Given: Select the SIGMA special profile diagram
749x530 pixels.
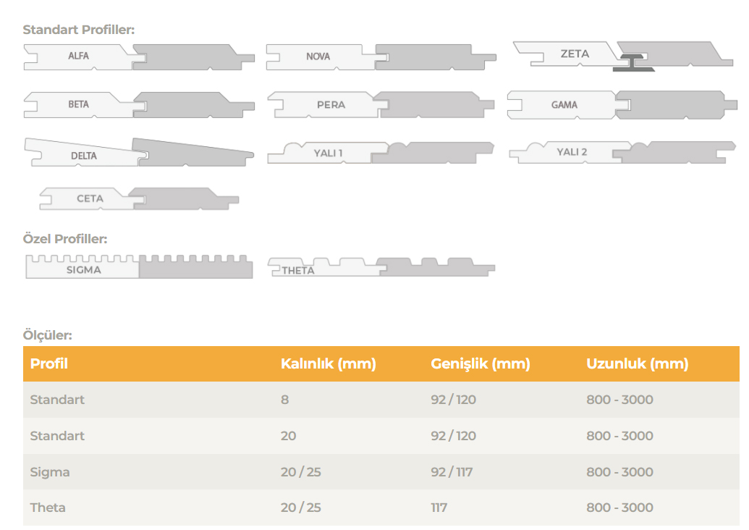Looking at the screenshot, I should coord(139,267).
